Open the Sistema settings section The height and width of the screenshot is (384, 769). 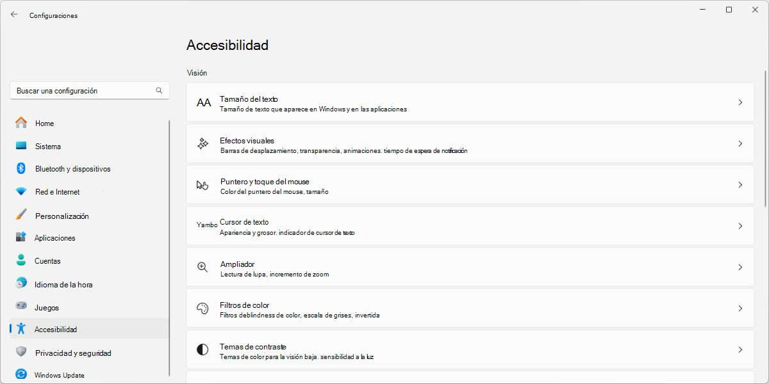coord(90,146)
